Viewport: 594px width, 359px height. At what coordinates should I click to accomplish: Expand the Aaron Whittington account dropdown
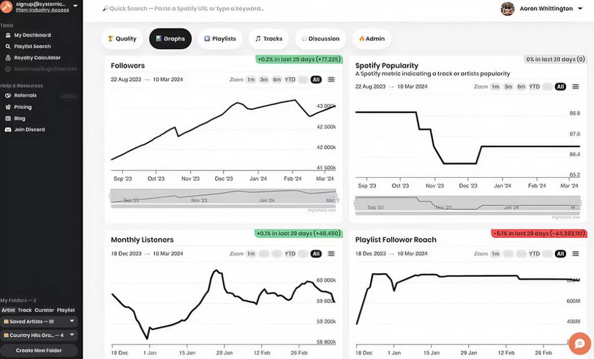tap(580, 9)
